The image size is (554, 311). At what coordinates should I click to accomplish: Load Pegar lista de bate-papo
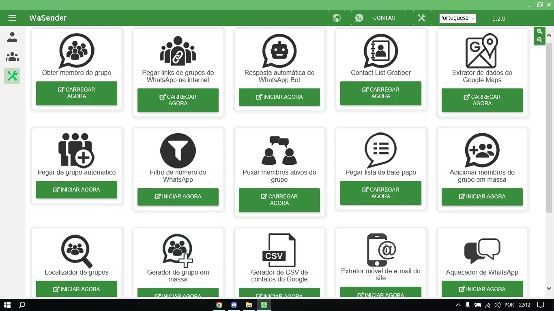click(x=381, y=193)
